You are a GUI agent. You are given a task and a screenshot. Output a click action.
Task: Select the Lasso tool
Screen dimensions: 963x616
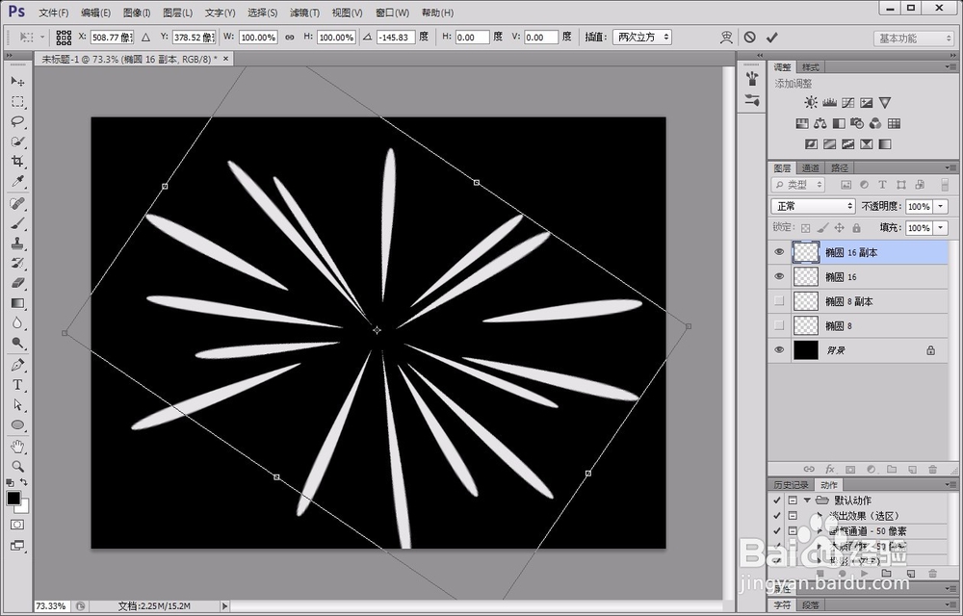point(17,121)
